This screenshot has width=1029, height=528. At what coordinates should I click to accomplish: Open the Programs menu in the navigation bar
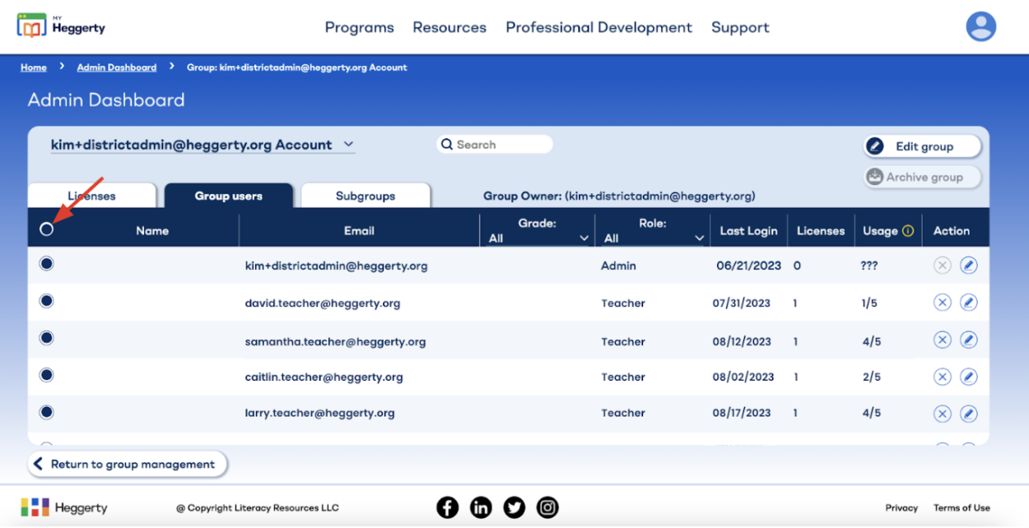point(359,27)
